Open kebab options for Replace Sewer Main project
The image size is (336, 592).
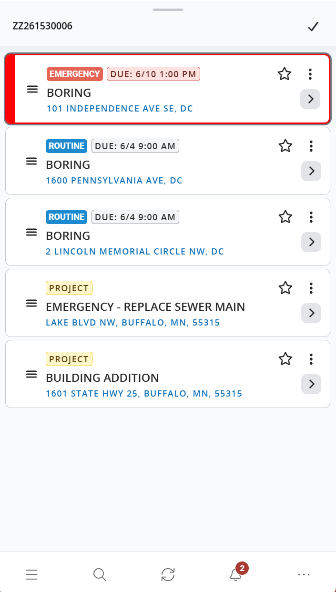click(311, 288)
